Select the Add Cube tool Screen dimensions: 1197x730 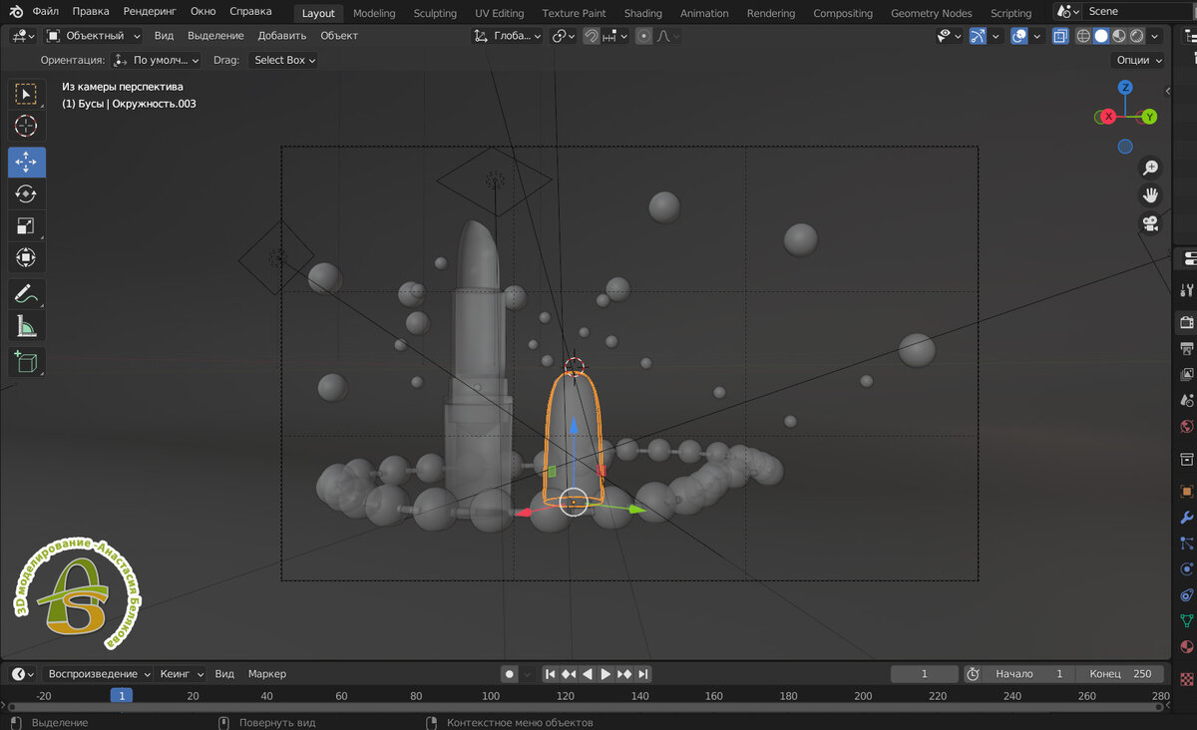27,361
